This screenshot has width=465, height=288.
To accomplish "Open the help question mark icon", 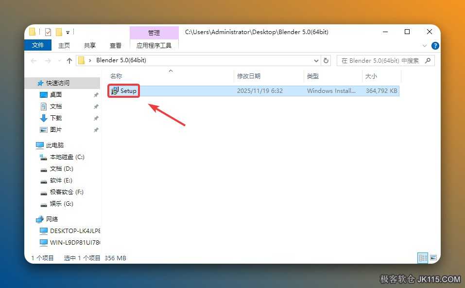I will (x=435, y=46).
